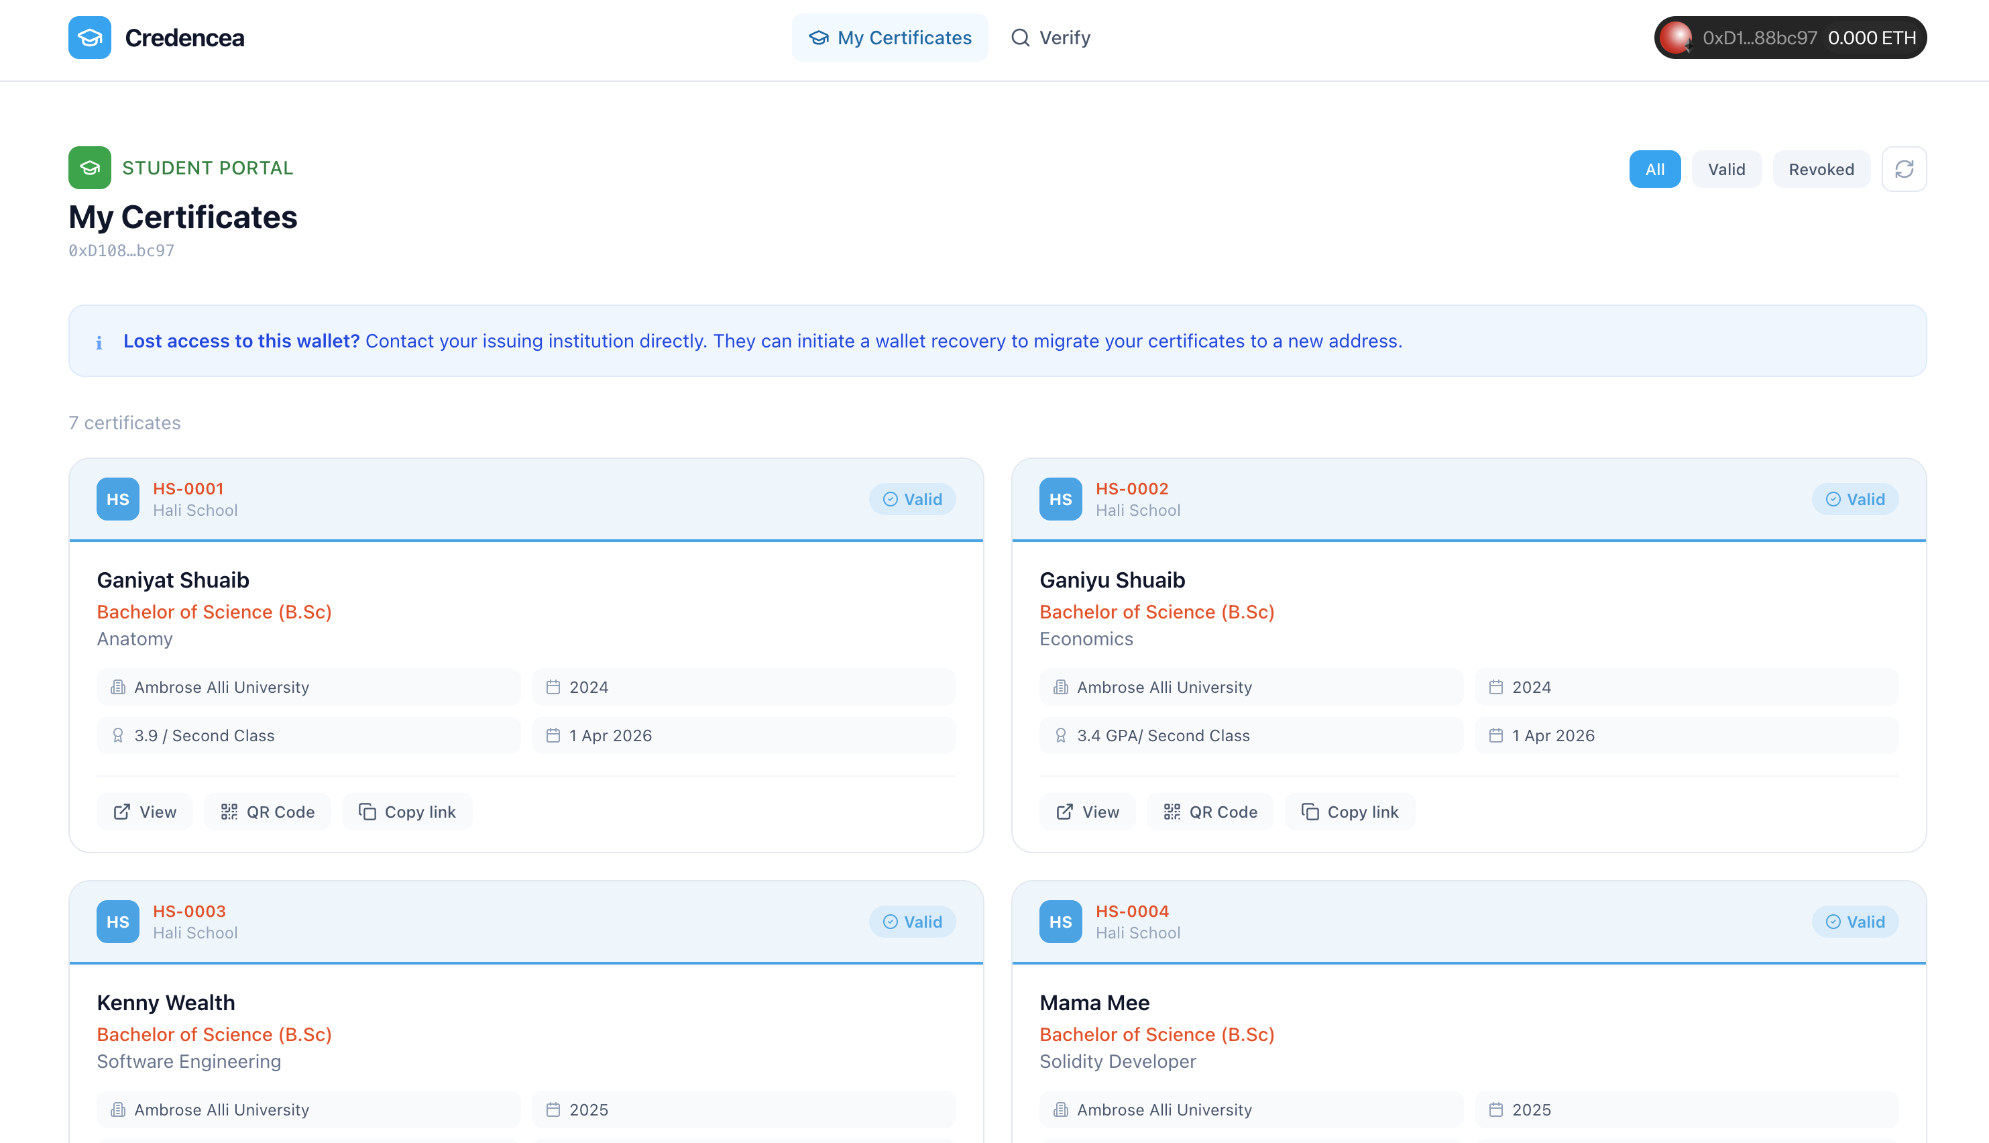Image resolution: width=1989 pixels, height=1143 pixels.
Task: Click the wallet avatar in top bar
Action: coord(1676,38)
